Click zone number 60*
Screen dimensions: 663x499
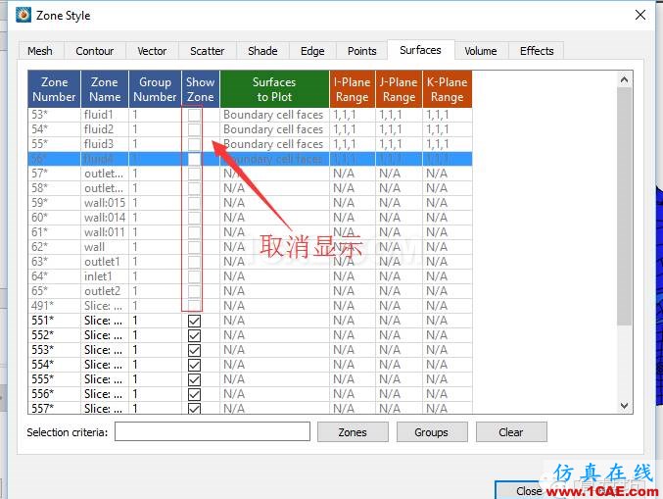(39, 218)
